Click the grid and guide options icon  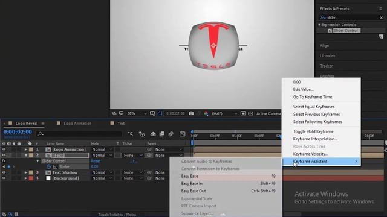tap(152, 113)
